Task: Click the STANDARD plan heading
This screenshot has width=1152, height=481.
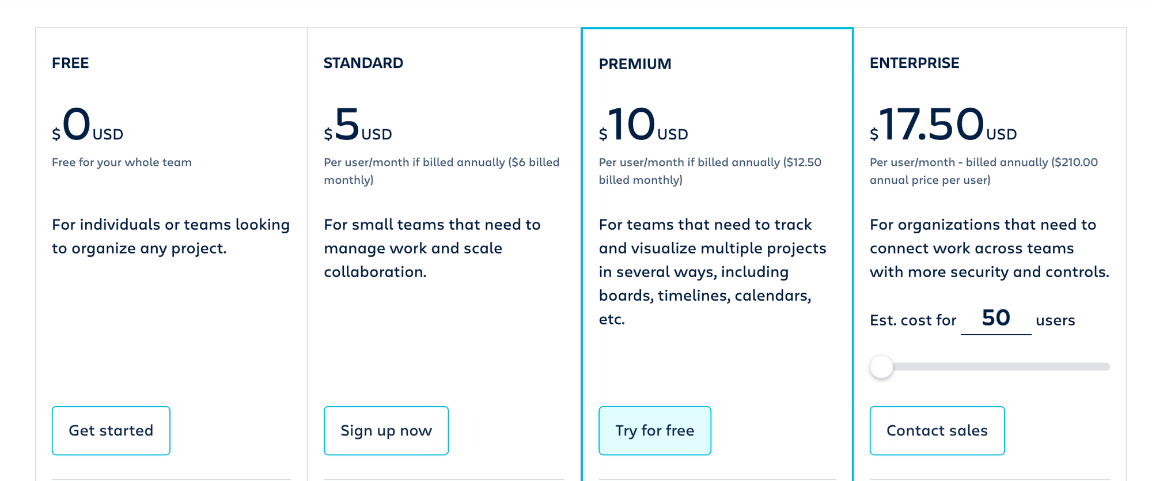Action: point(363,63)
